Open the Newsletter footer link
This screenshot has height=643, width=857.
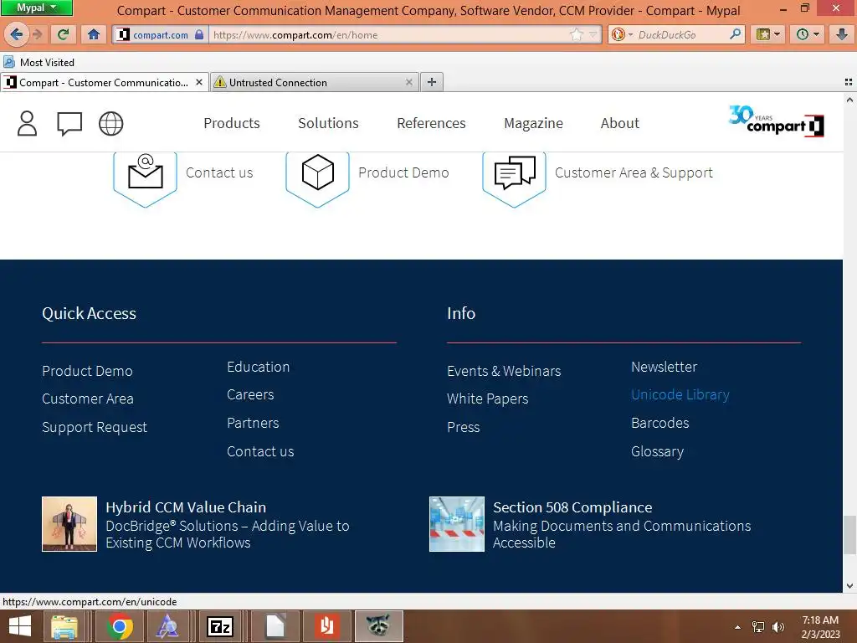point(664,367)
